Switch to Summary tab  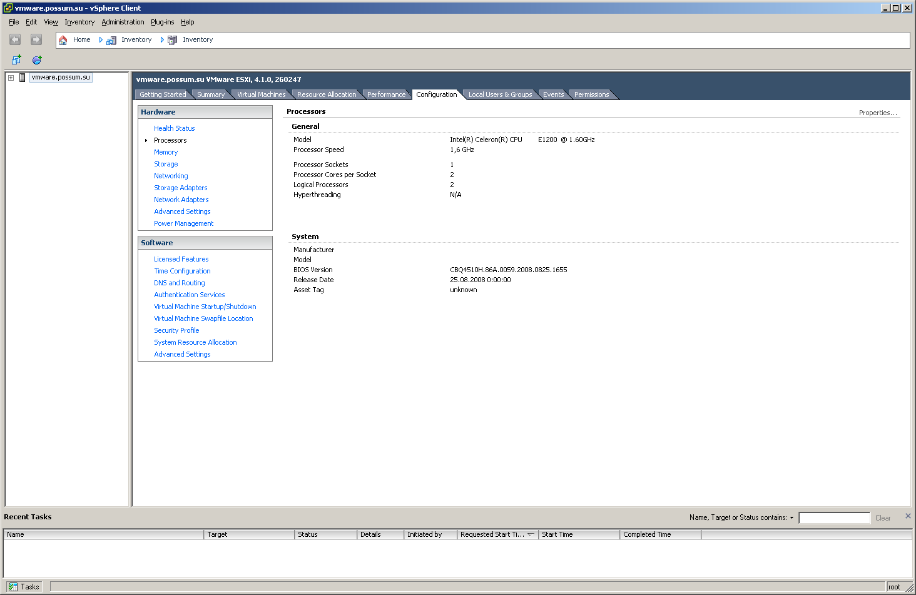pyautogui.click(x=211, y=94)
